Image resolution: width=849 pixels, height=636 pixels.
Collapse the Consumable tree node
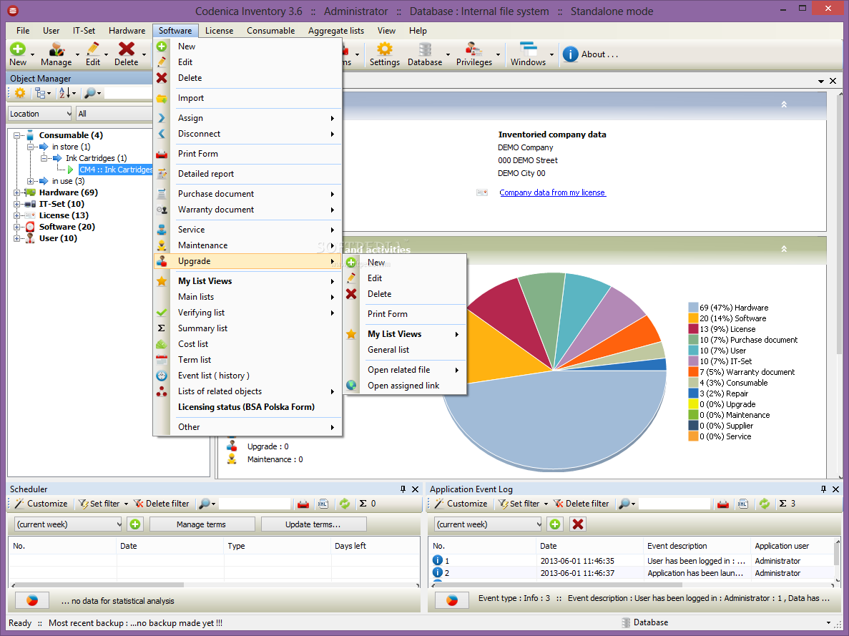pyautogui.click(x=16, y=135)
